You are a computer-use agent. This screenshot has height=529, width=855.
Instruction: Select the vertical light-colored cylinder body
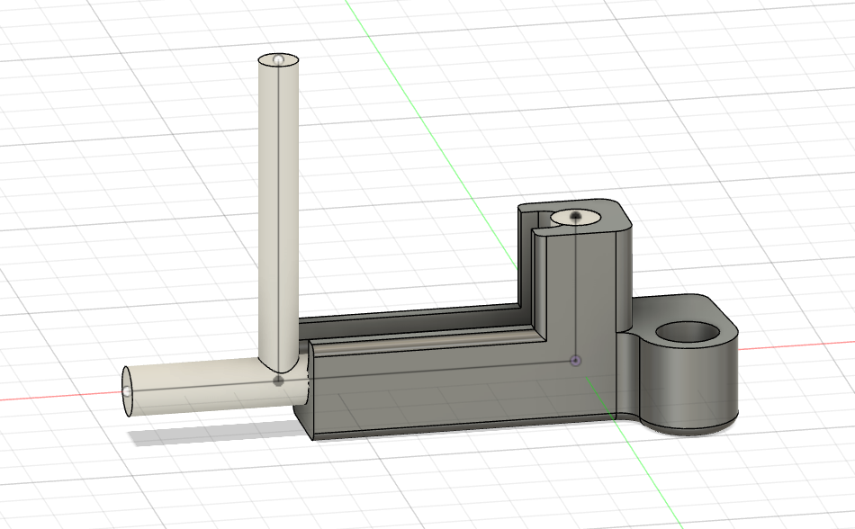pyautogui.click(x=278, y=212)
